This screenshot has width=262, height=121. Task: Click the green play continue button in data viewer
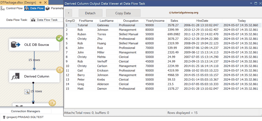(69, 13)
